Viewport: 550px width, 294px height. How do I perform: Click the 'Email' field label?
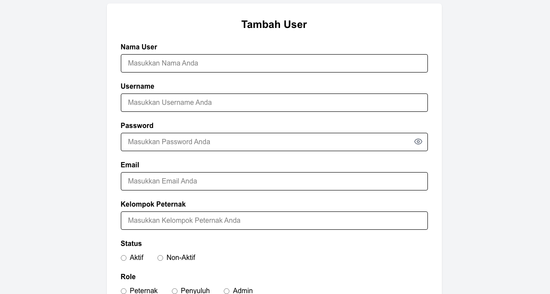pyautogui.click(x=130, y=165)
